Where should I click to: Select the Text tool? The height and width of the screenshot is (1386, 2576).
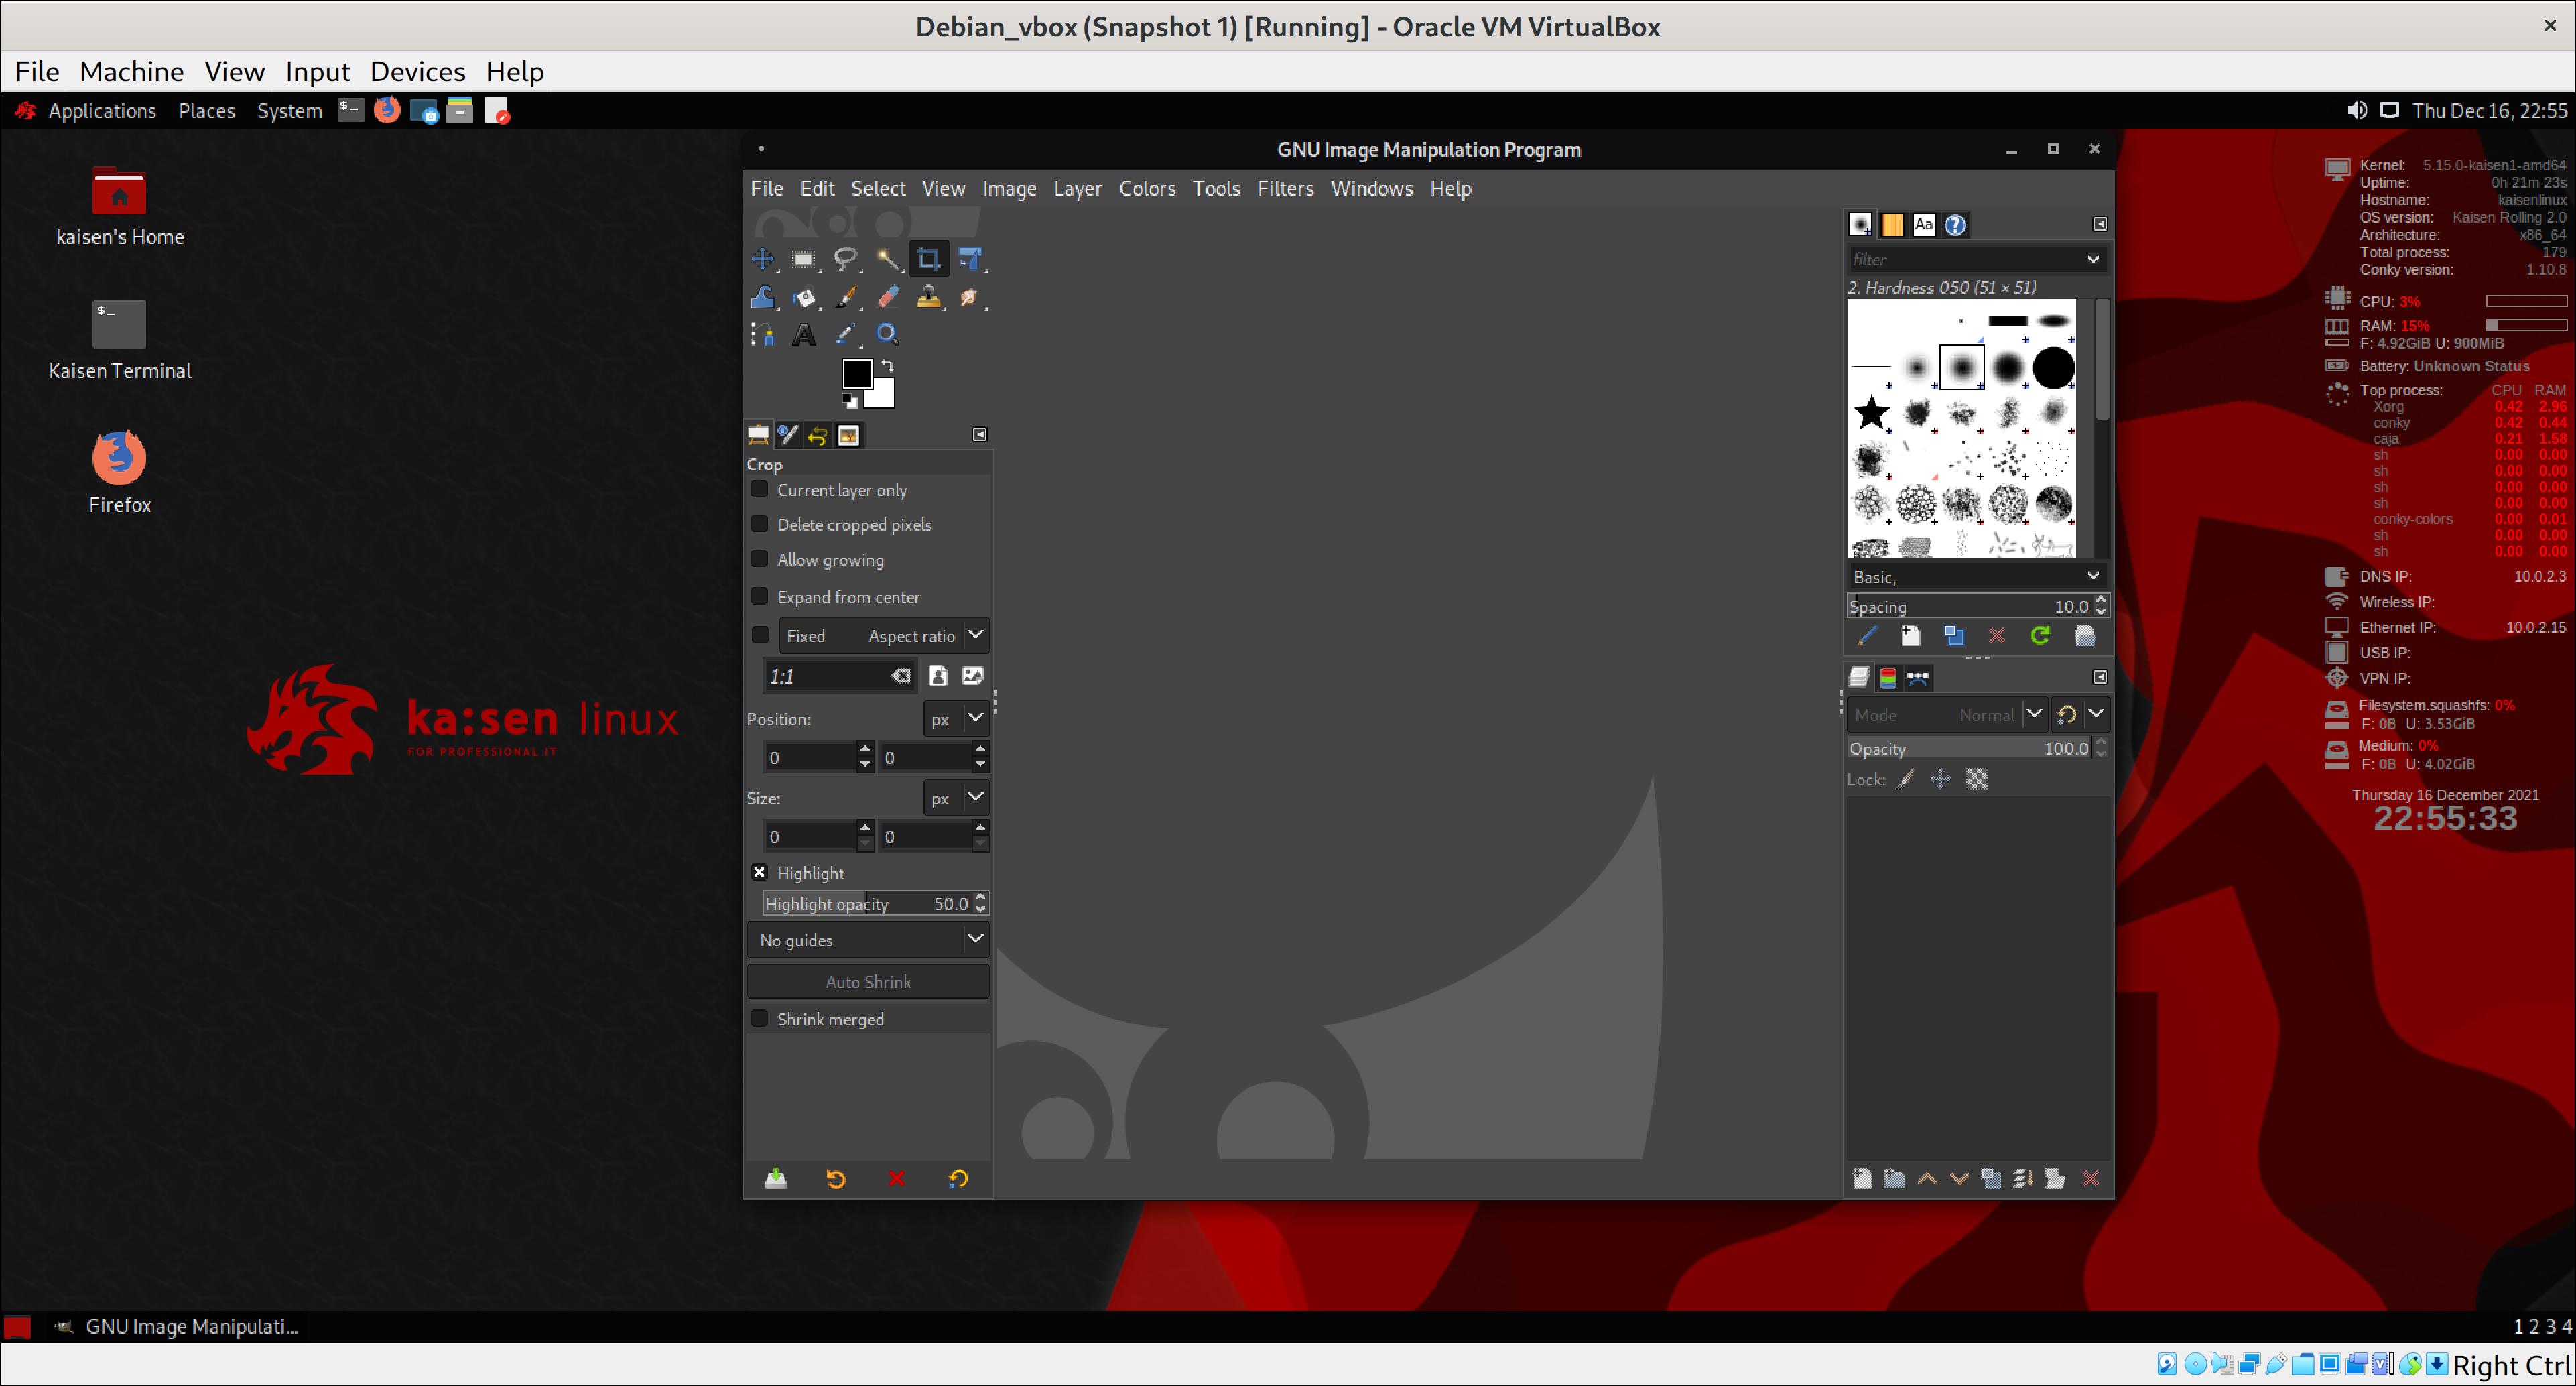click(x=803, y=335)
